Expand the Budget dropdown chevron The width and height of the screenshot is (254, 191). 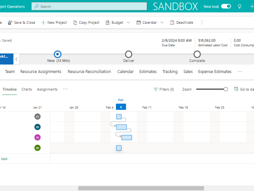(x=128, y=22)
